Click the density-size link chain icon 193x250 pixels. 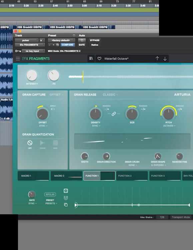(114, 114)
